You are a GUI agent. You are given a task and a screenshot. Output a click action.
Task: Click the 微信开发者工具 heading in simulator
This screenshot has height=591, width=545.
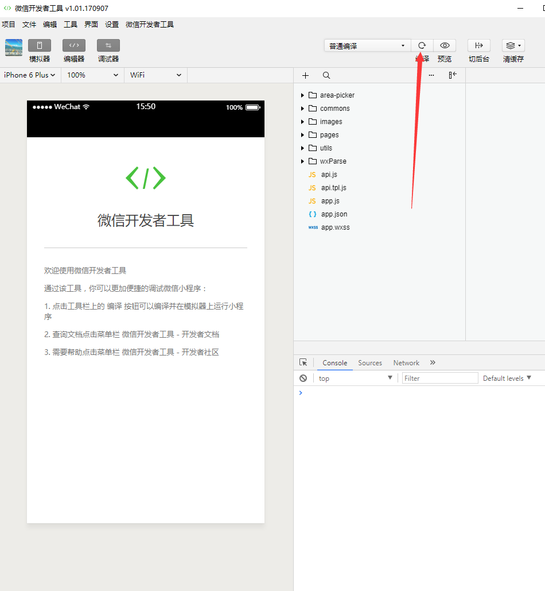146,221
